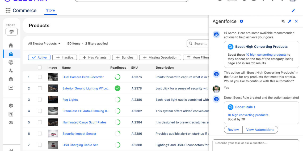Open the customer cart sidebar icon
Viewport: 303px width, 151px height.
[11, 71]
